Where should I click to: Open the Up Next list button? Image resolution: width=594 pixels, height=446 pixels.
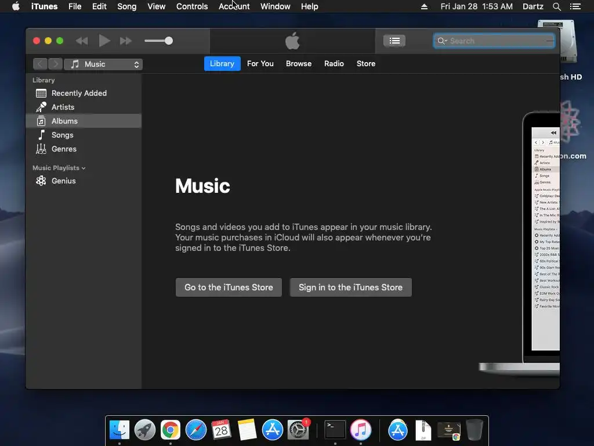tap(394, 41)
